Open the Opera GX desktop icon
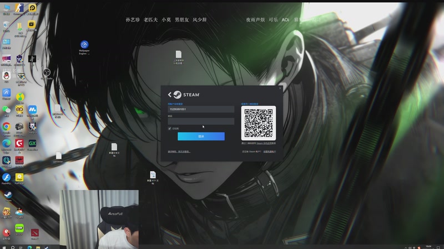This screenshot has height=249, width=444. (x=32, y=143)
